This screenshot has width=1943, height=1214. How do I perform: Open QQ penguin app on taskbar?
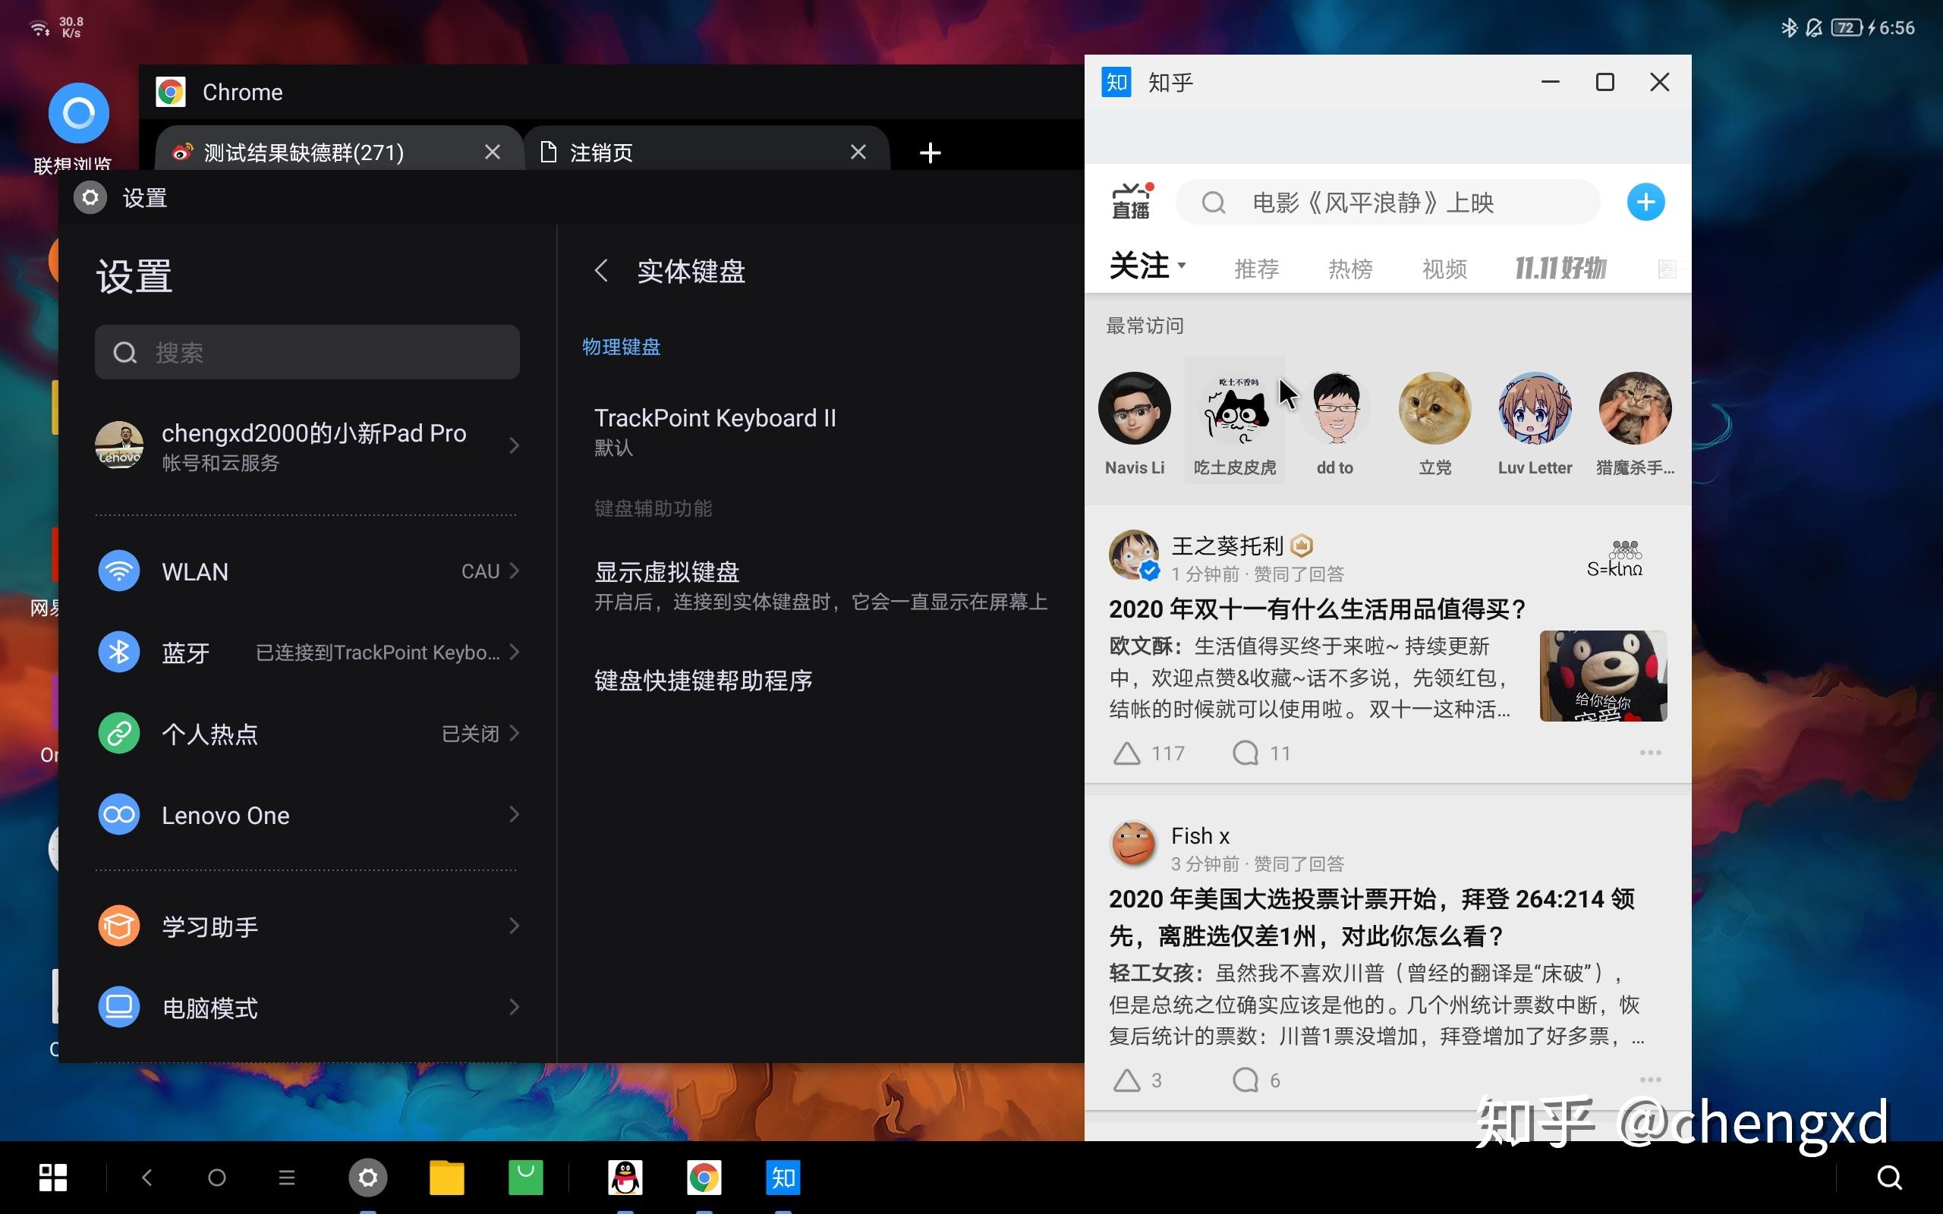coord(625,1178)
